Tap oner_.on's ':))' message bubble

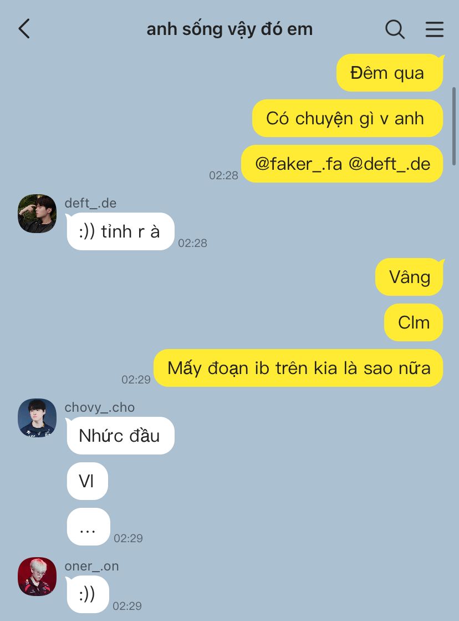(x=88, y=594)
